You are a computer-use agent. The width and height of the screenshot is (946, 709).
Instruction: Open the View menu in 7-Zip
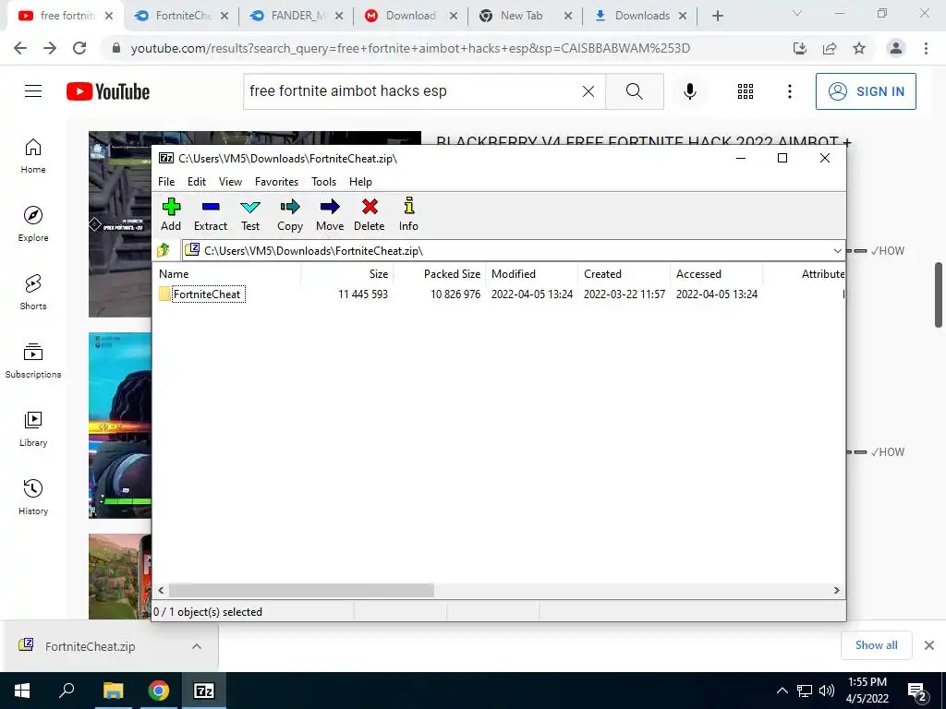point(230,182)
